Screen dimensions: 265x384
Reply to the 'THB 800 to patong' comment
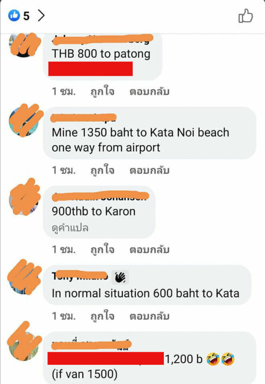(149, 91)
